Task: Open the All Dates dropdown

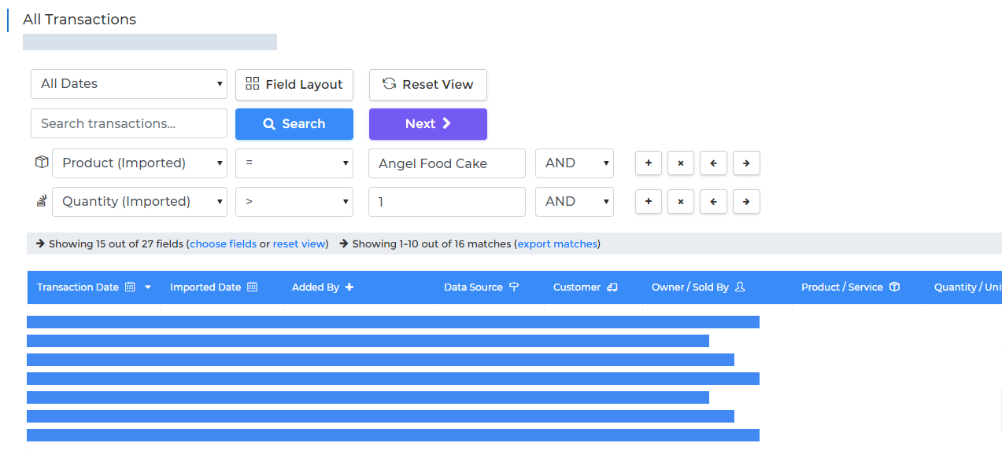Action: tap(129, 84)
